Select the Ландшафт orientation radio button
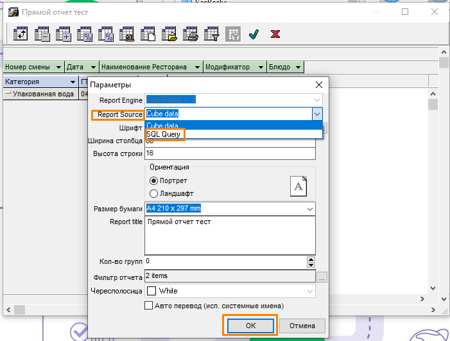This screenshot has width=450, height=341. click(153, 193)
